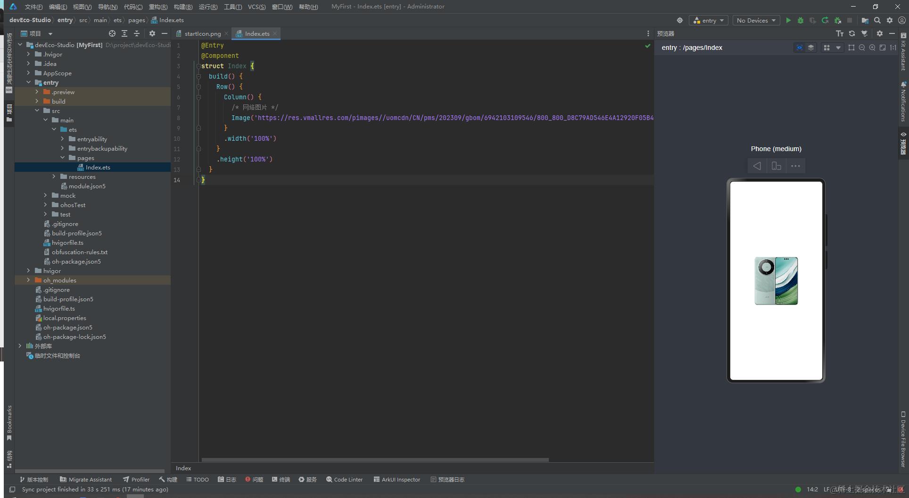
Task: Expand the 外部库 external libraries node
Action: click(20, 346)
